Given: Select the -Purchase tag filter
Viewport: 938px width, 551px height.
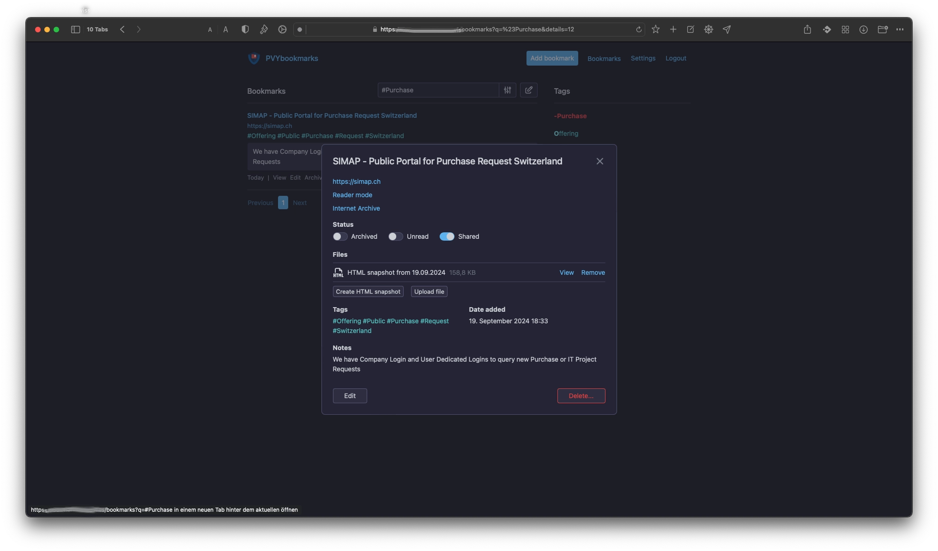Looking at the screenshot, I should tap(571, 116).
